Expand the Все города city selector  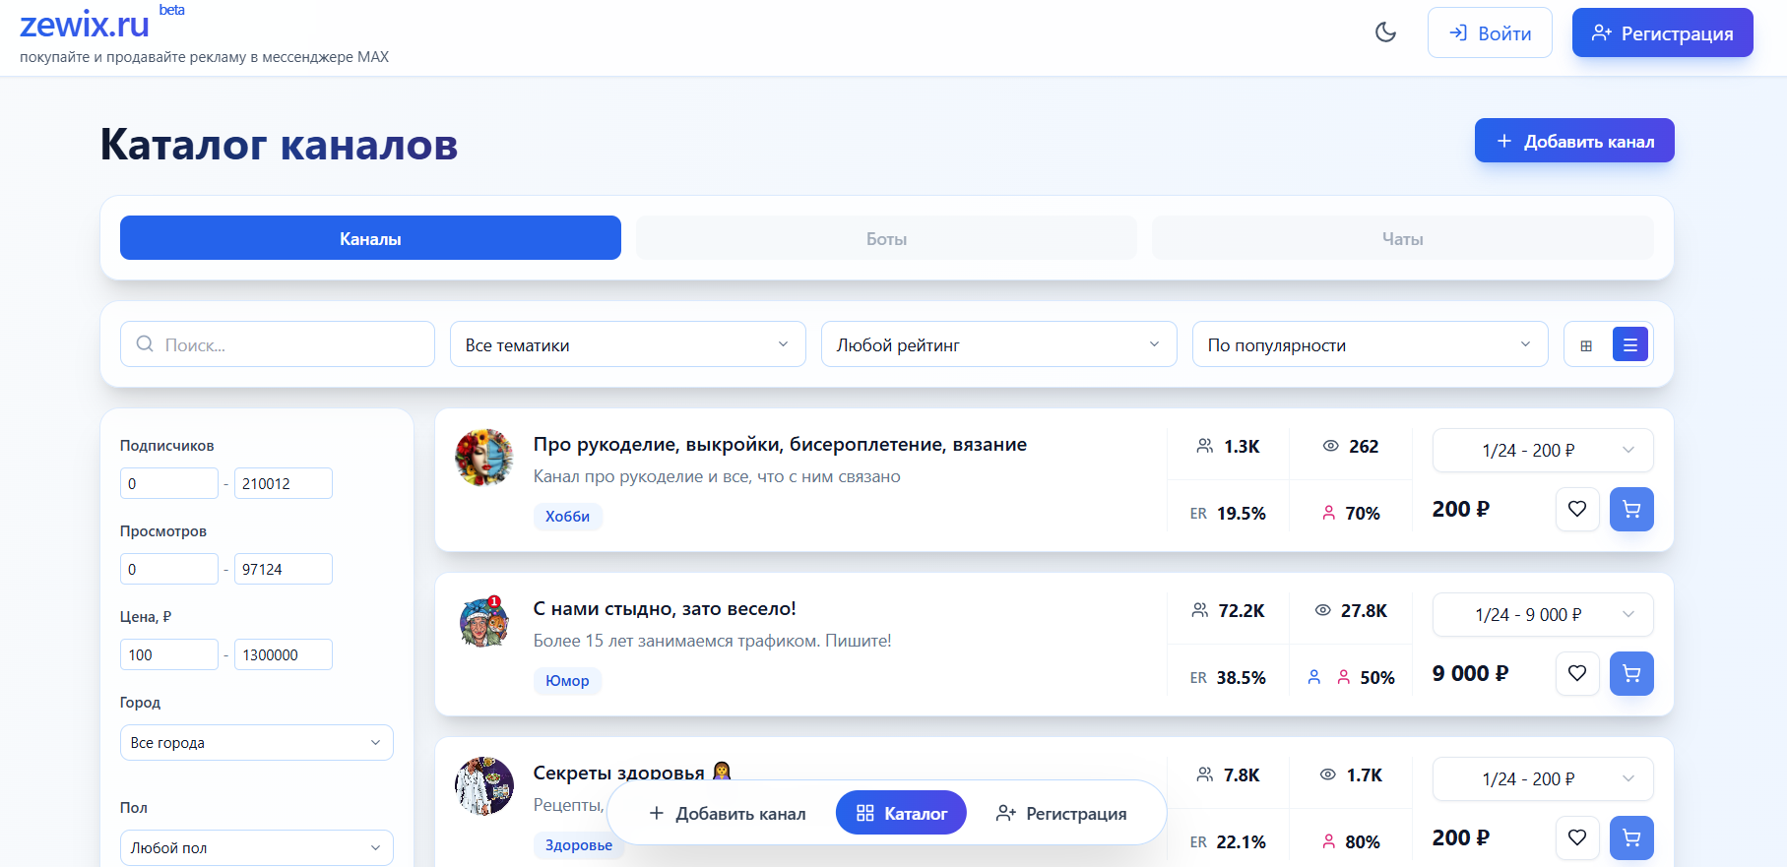(256, 743)
